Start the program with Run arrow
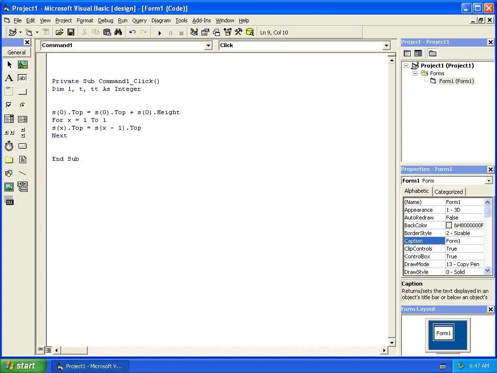The height and width of the screenshot is (373, 497). [160, 33]
